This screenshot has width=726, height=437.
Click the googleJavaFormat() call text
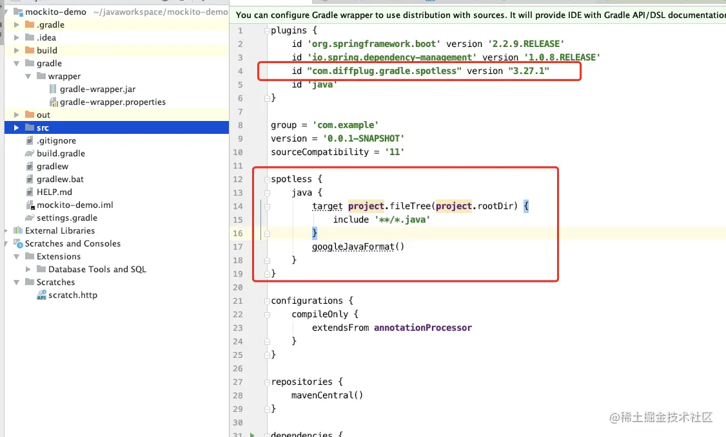358,246
